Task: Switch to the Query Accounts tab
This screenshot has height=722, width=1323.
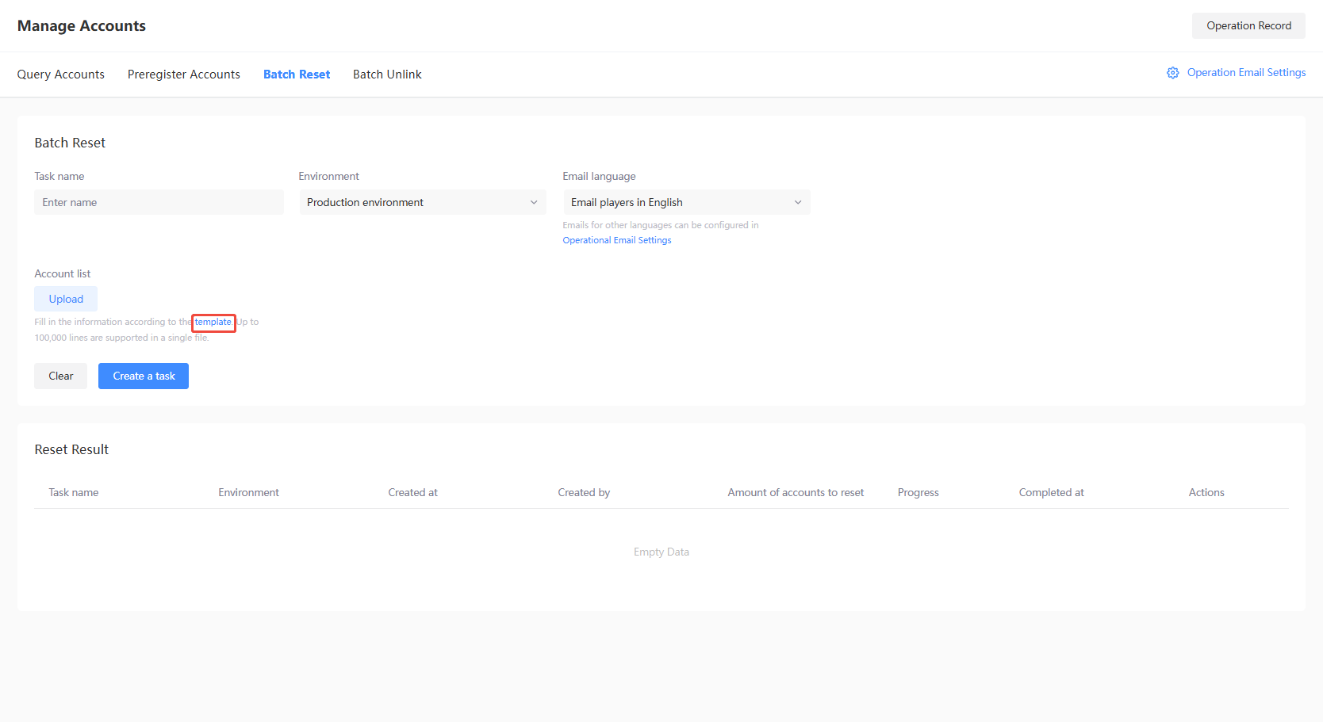Action: 61,74
